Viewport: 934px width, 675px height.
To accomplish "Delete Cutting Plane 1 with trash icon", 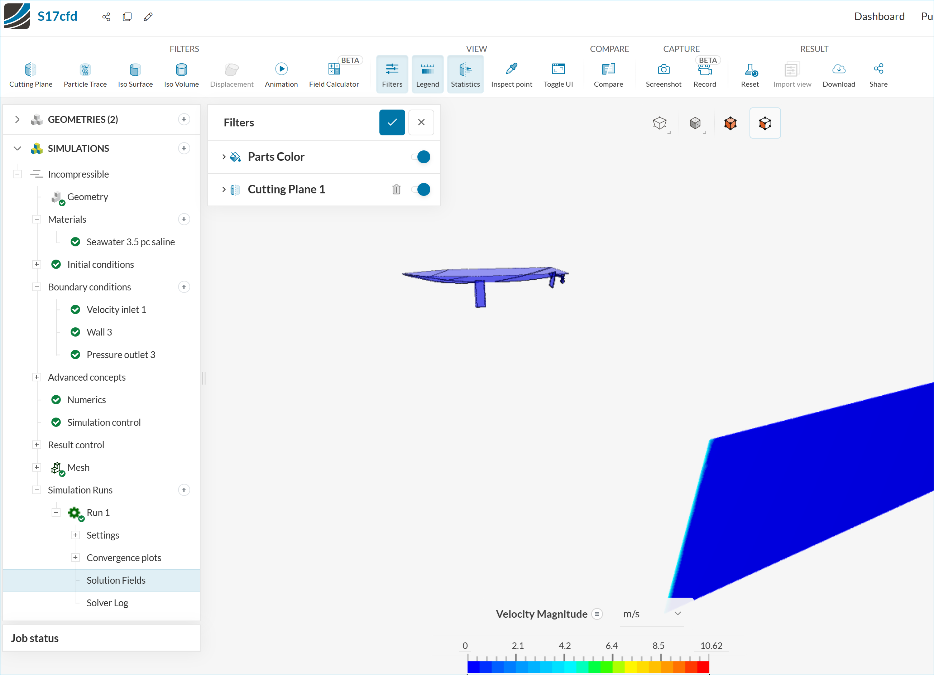I will [396, 189].
